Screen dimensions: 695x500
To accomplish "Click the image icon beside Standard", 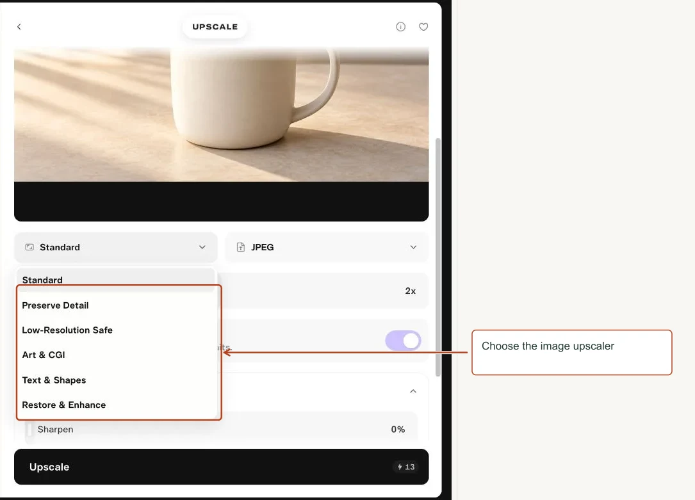I will coord(29,247).
